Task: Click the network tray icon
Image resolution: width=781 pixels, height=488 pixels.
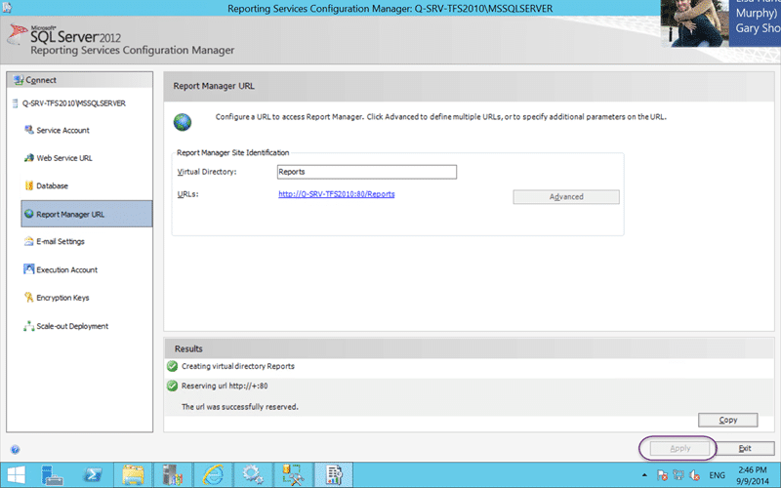Action: [678, 475]
